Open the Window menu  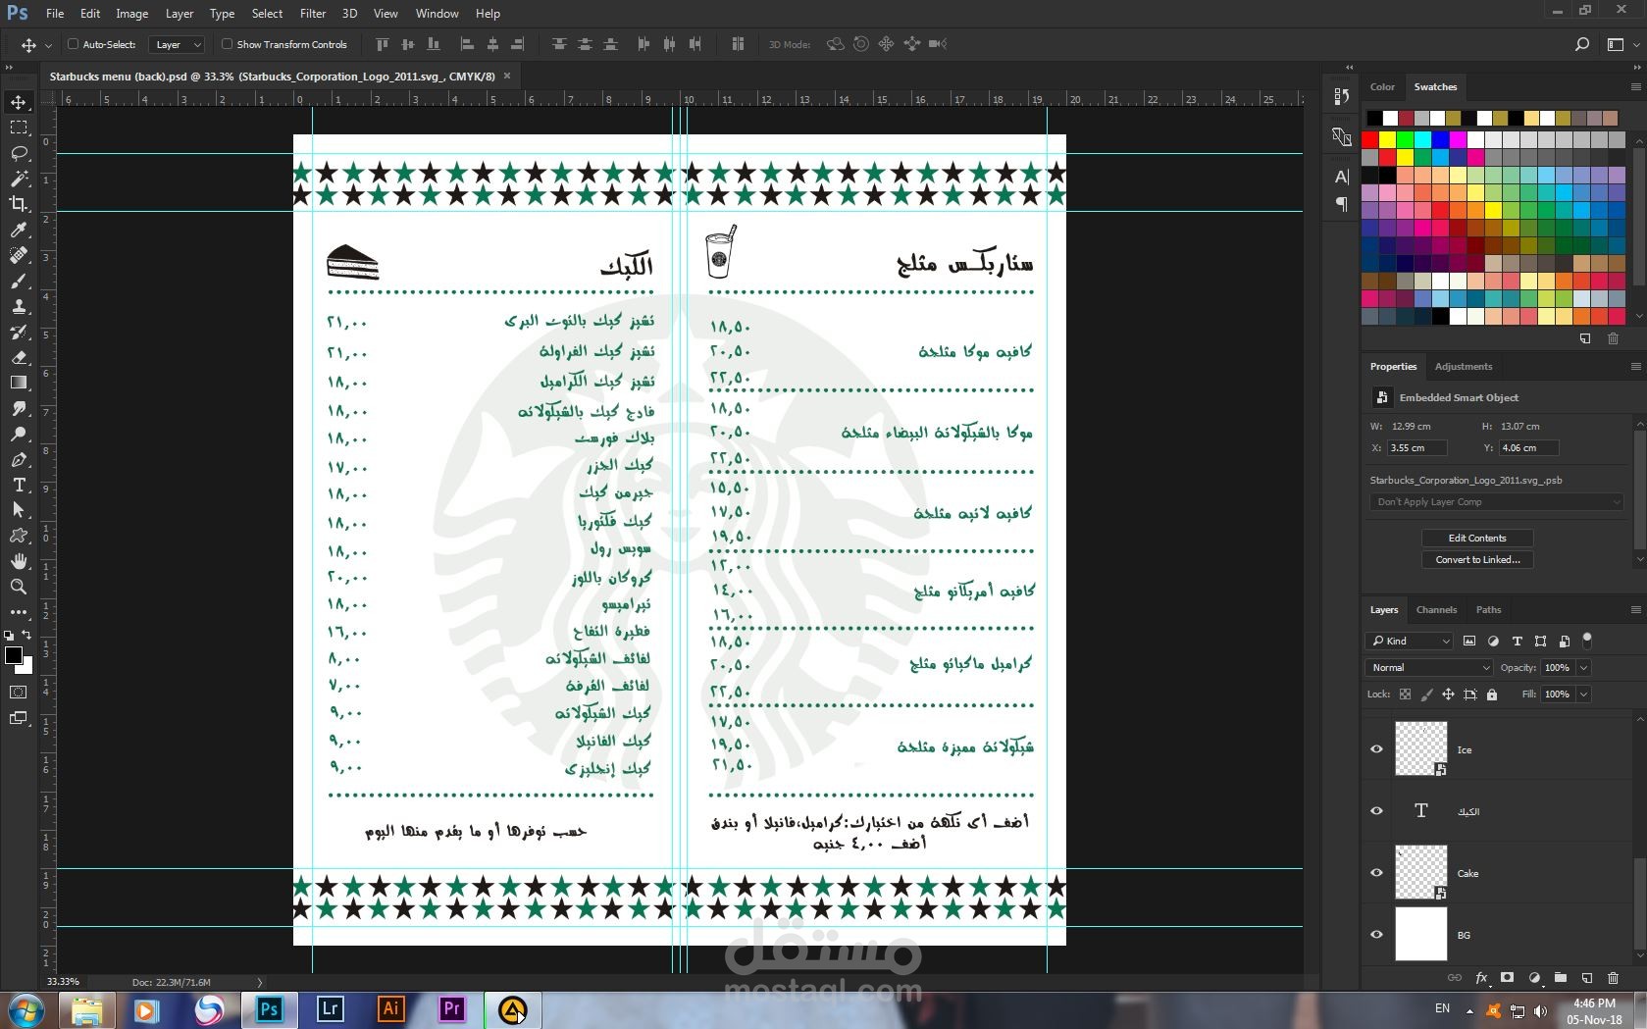click(x=437, y=14)
